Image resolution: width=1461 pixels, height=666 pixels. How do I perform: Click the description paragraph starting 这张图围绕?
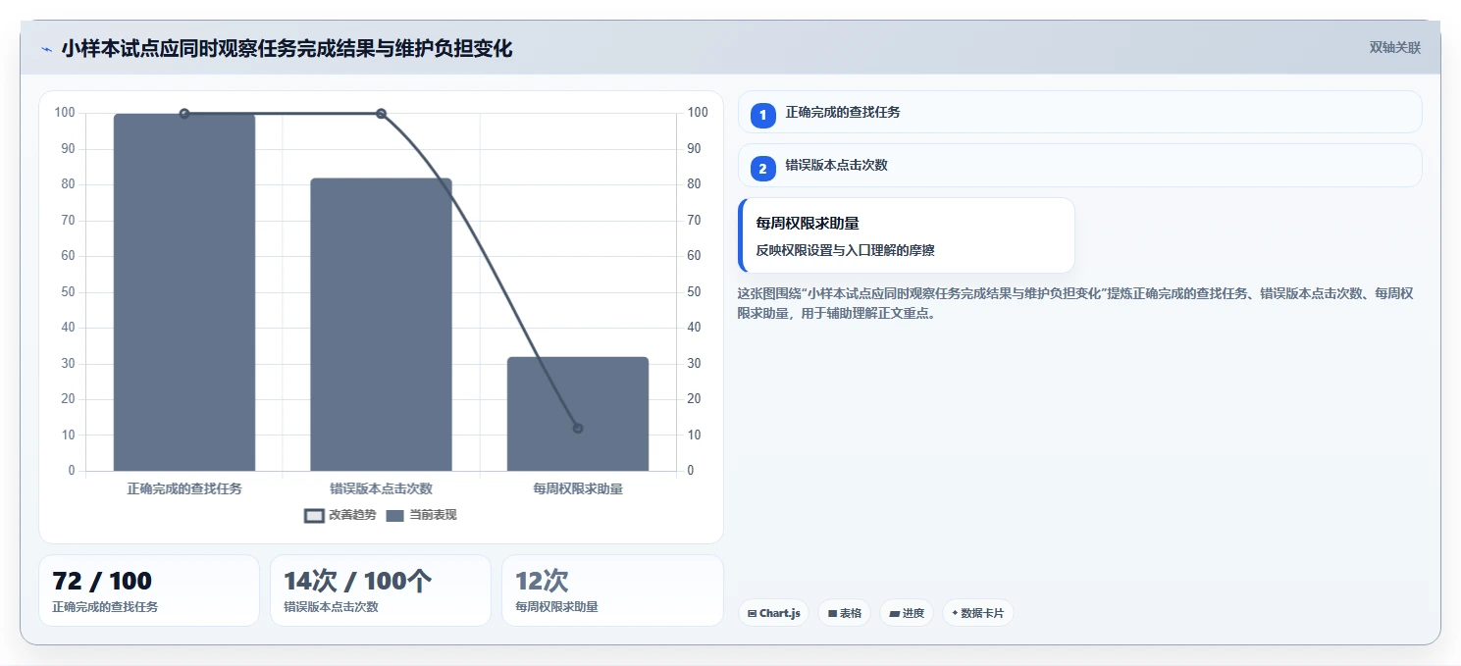1074,303
